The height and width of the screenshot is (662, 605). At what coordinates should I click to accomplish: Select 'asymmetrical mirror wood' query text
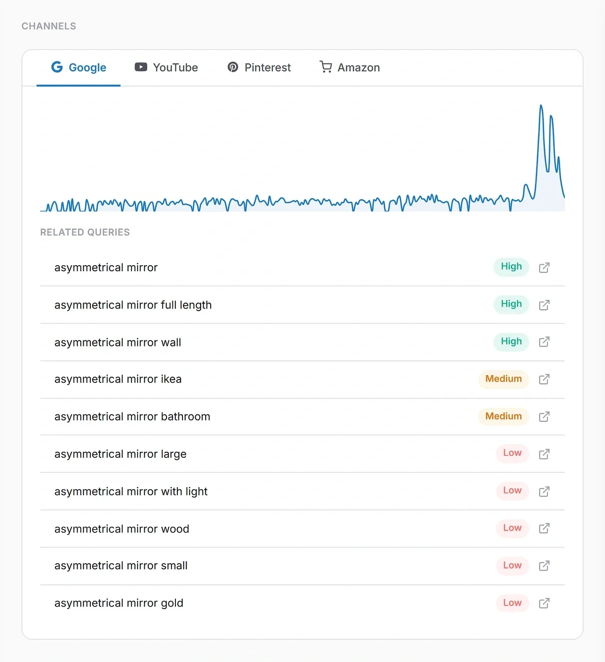point(122,529)
